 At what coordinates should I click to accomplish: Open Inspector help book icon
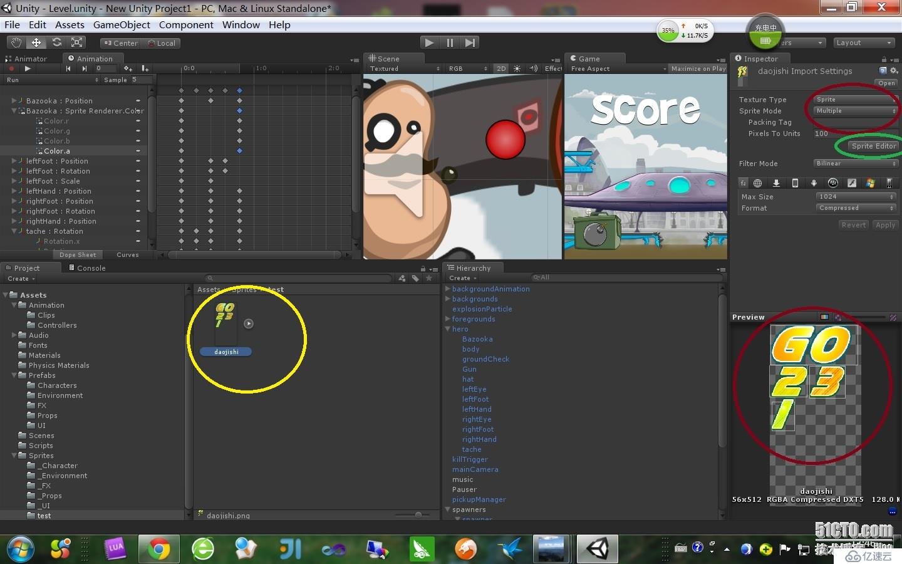[x=883, y=71]
